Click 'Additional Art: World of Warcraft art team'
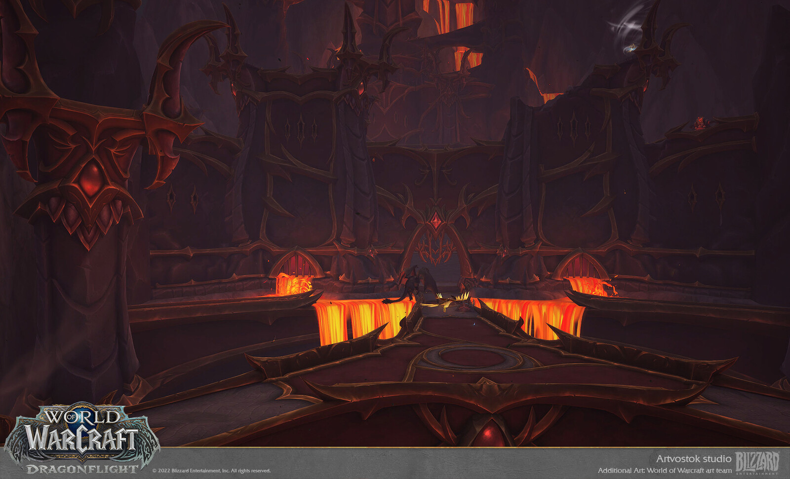The width and height of the screenshot is (790, 479). 665,471
